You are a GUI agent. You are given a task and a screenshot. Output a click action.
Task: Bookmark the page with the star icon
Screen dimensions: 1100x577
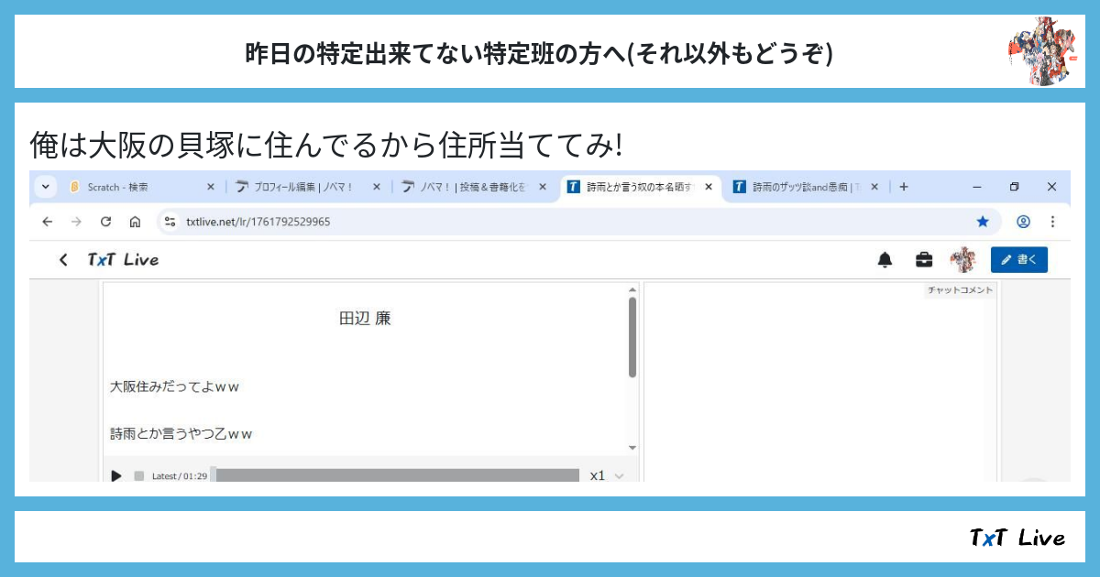pos(983,222)
